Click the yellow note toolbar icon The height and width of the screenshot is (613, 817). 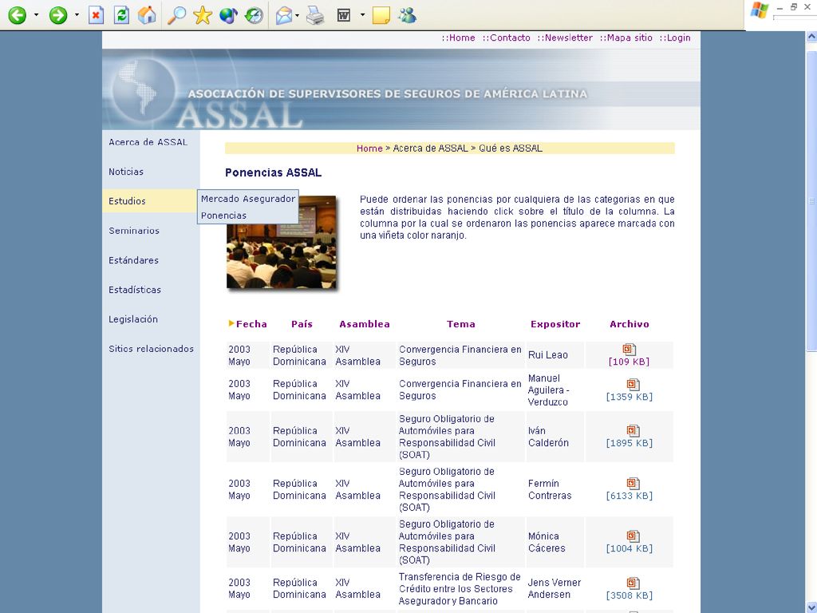coord(381,16)
